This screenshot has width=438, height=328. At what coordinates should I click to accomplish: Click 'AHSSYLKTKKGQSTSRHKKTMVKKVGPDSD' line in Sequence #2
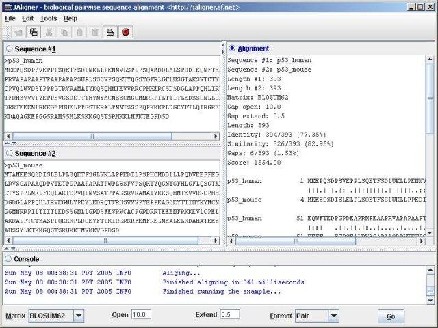(x=62, y=230)
